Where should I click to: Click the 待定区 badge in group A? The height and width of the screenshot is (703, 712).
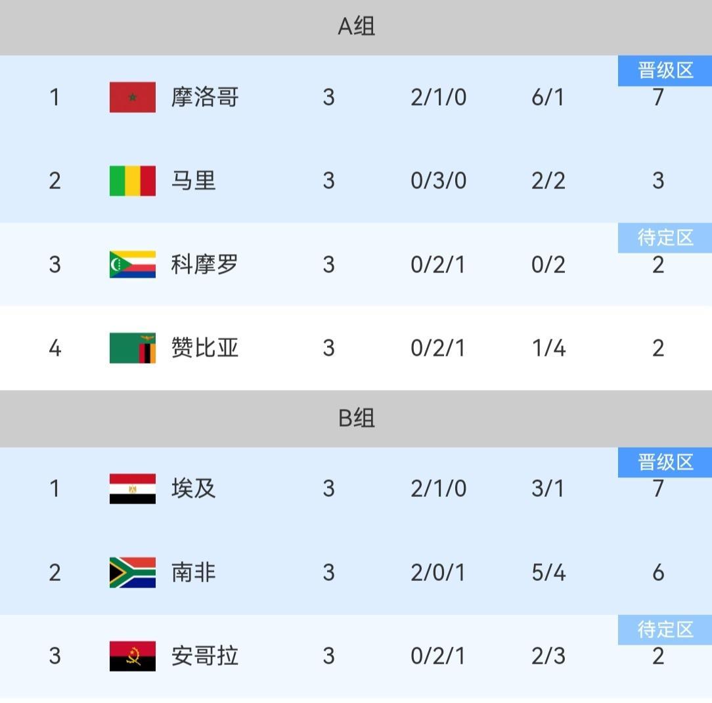pos(665,238)
